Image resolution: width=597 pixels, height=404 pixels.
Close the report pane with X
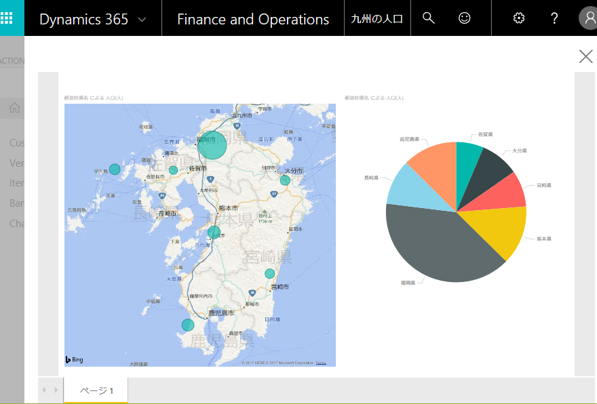tap(585, 56)
